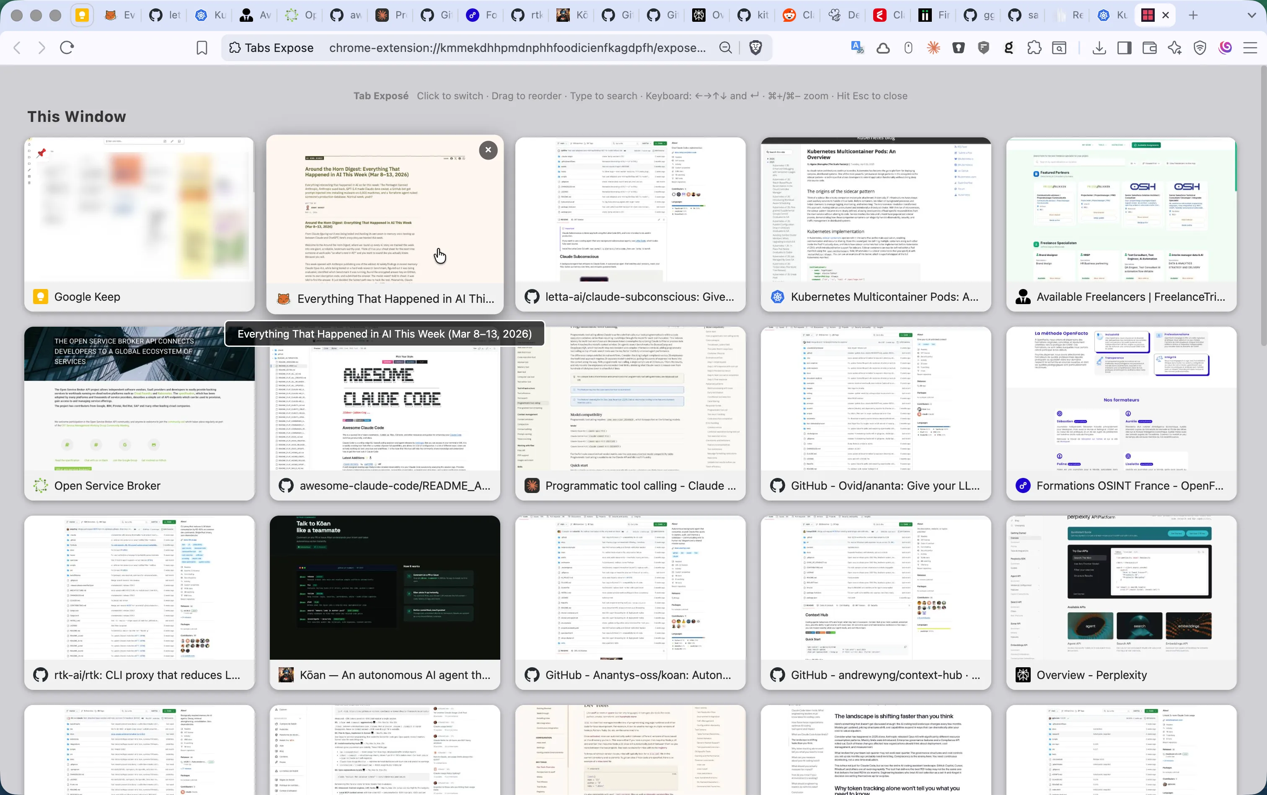Open the Google Translate extension icon

pos(857,48)
